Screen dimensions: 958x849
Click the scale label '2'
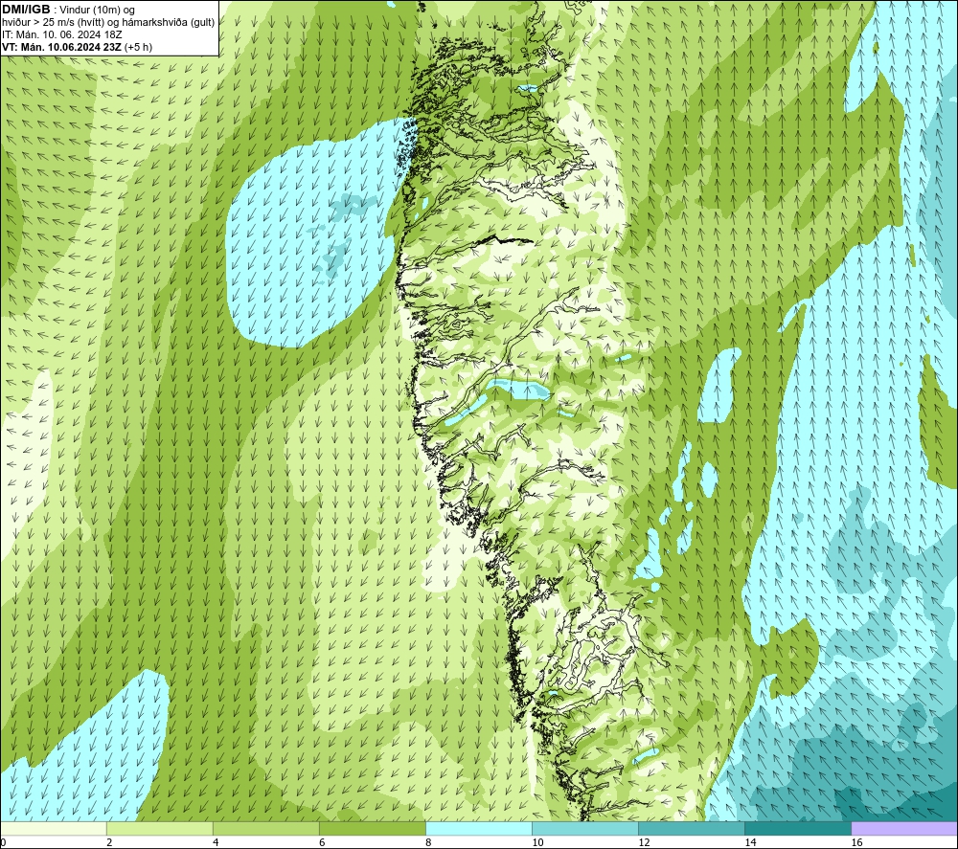(x=109, y=843)
